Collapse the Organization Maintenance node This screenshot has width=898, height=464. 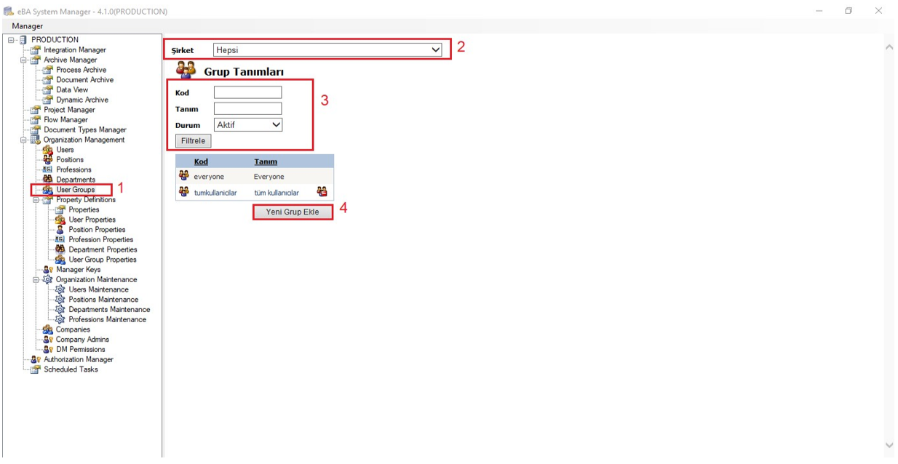pos(36,280)
